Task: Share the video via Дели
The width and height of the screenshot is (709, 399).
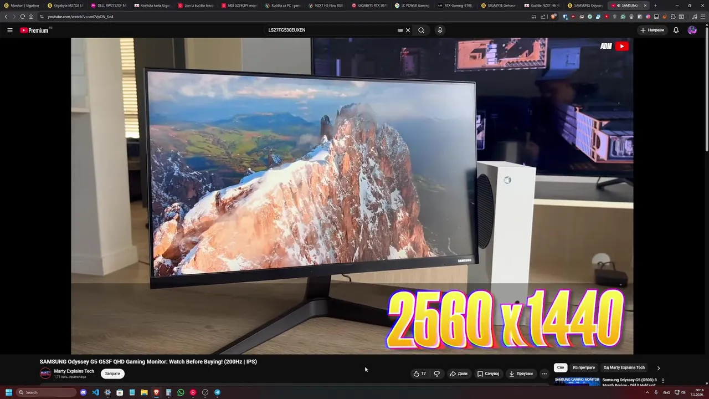Action: click(459, 374)
